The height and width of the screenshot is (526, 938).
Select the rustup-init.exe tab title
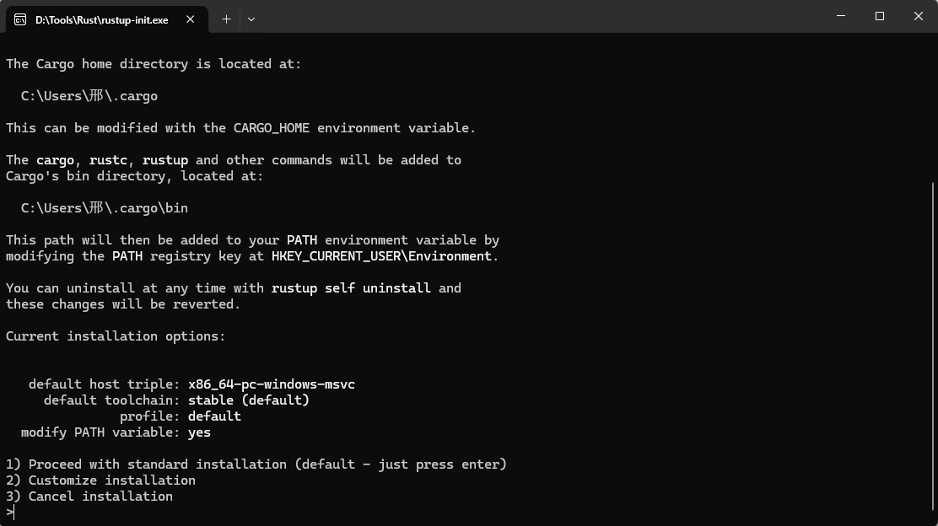click(x=101, y=19)
